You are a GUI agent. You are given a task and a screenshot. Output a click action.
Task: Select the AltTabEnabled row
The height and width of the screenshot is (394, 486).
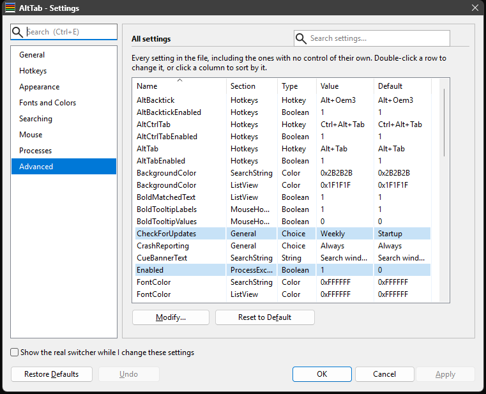(283, 161)
